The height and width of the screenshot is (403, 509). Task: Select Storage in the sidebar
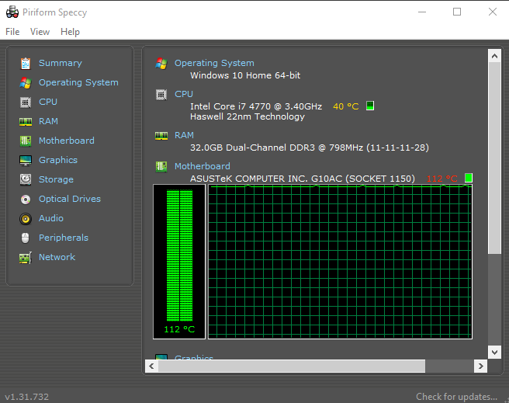[56, 179]
